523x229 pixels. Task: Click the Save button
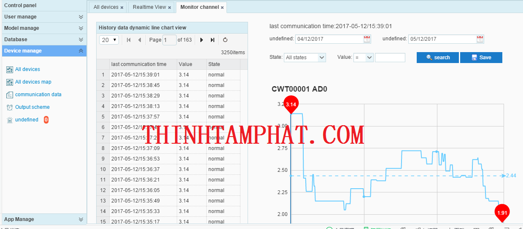point(481,58)
